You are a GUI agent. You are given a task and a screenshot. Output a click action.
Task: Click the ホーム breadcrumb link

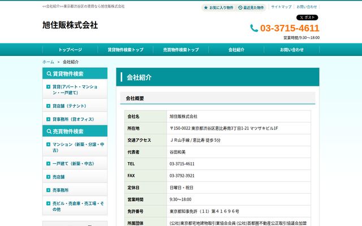point(48,62)
